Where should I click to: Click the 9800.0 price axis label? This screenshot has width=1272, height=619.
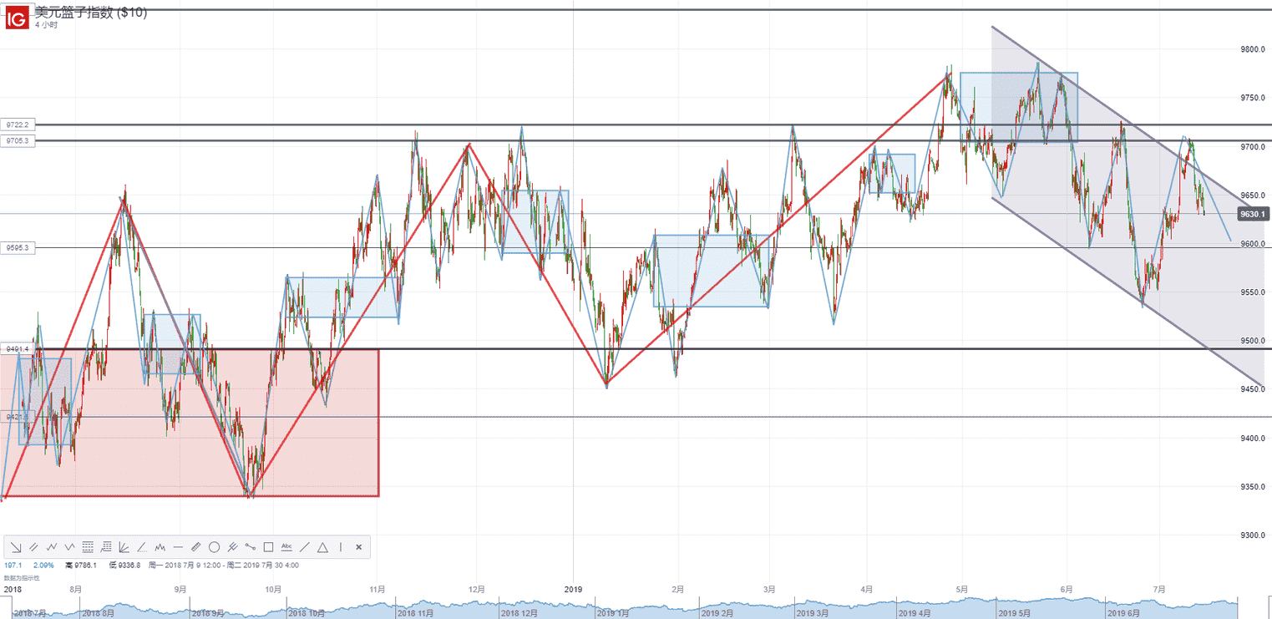click(1252, 50)
